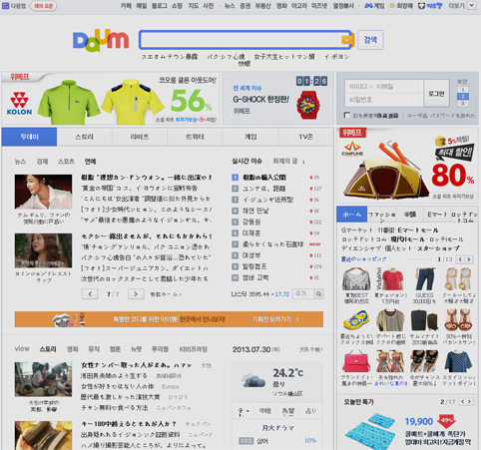The width and height of the screenshot is (481, 450).
Task: Open the first view-section story thumbnail
Action: [43, 379]
